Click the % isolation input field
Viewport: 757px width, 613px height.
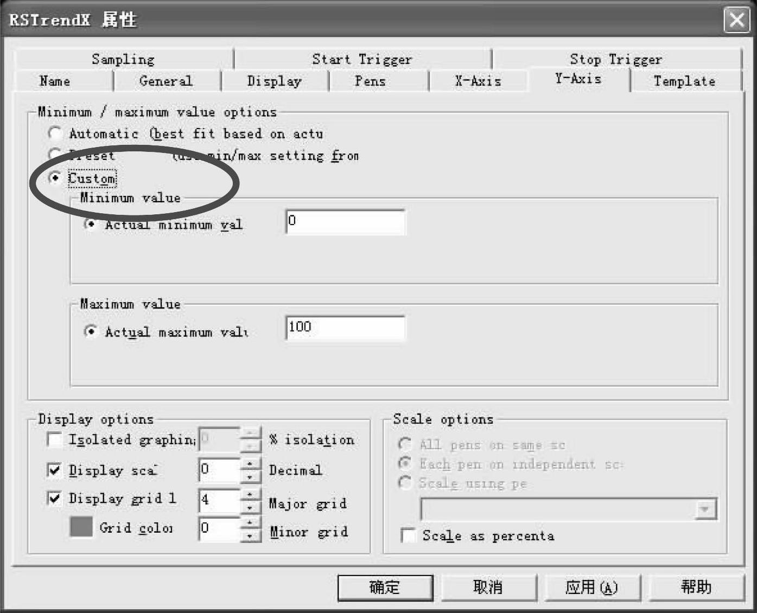point(219,439)
